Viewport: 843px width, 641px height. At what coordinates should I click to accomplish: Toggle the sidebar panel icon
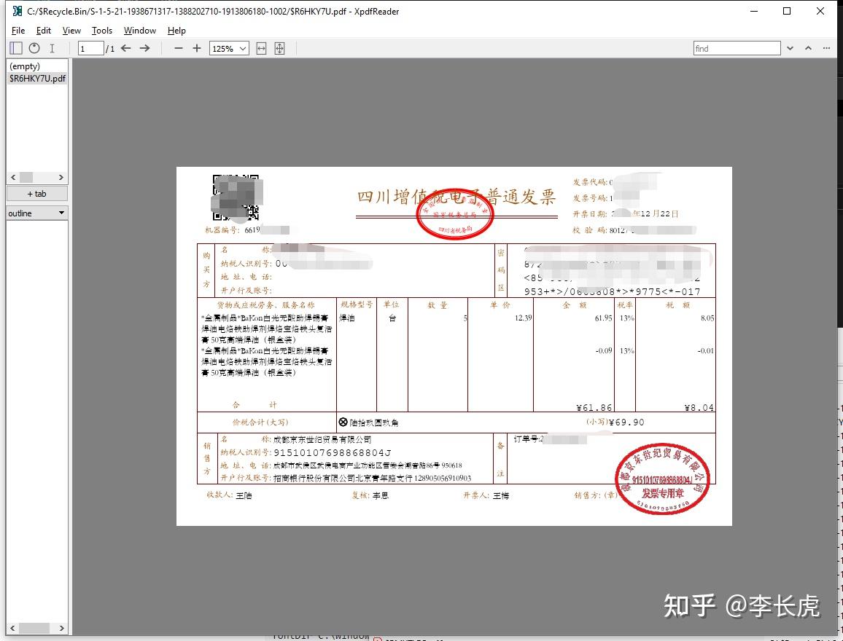(x=16, y=48)
